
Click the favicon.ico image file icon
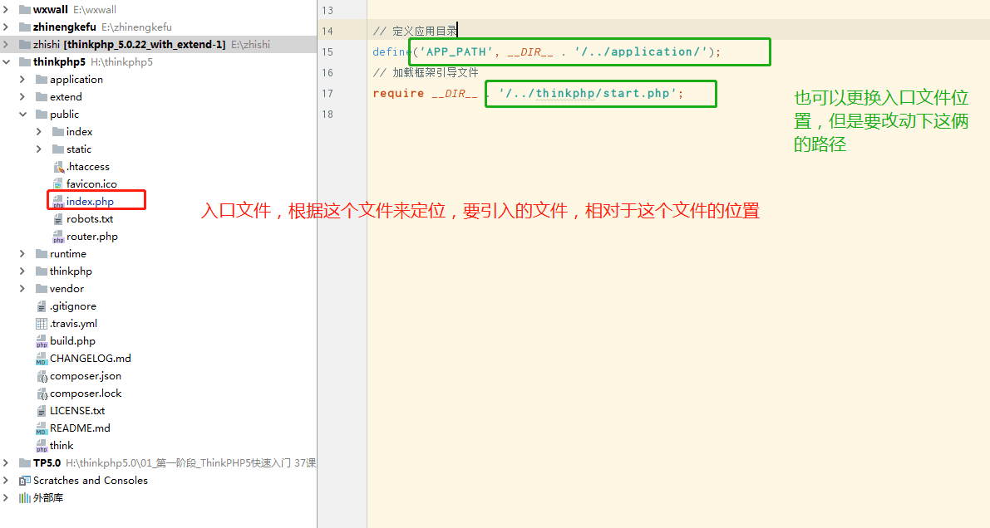58,184
